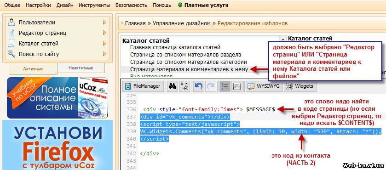
Task: Click the Пользователи user icon
Action: click(x=12, y=22)
